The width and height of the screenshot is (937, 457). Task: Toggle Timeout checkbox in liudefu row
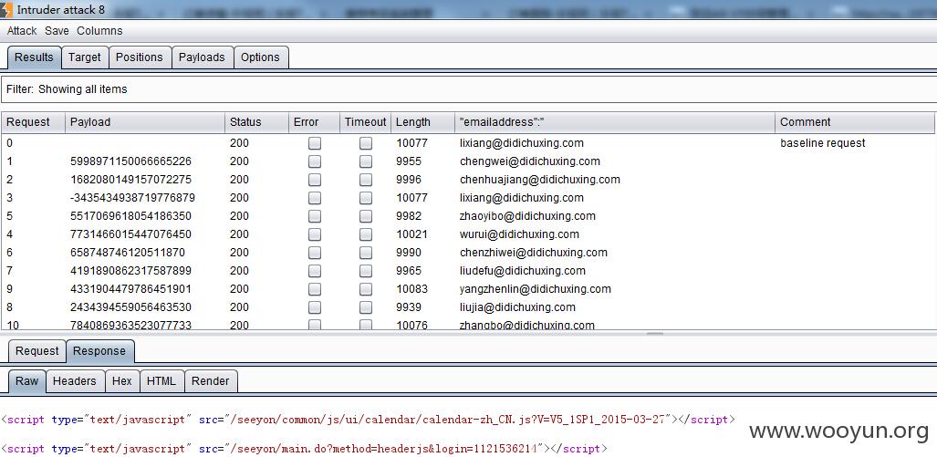366,271
